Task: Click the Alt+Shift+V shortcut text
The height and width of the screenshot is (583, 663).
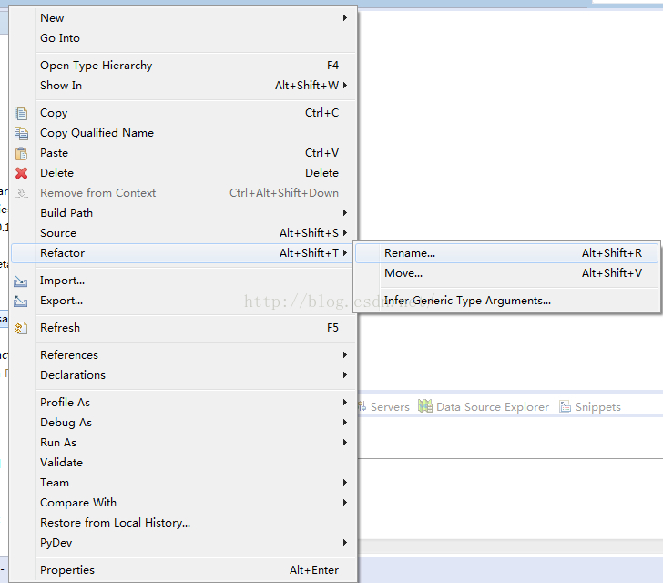Action: [612, 273]
